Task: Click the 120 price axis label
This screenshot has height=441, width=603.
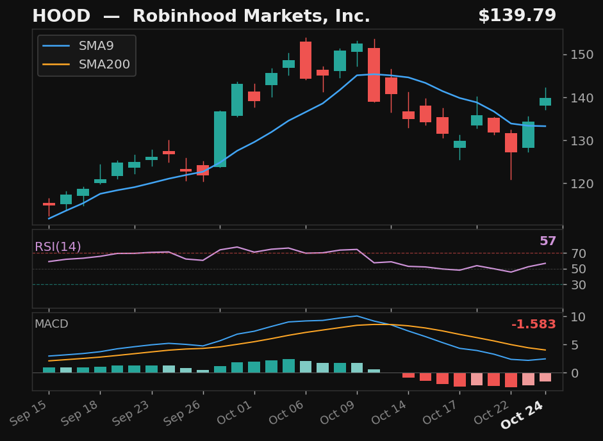Action: tap(582, 184)
